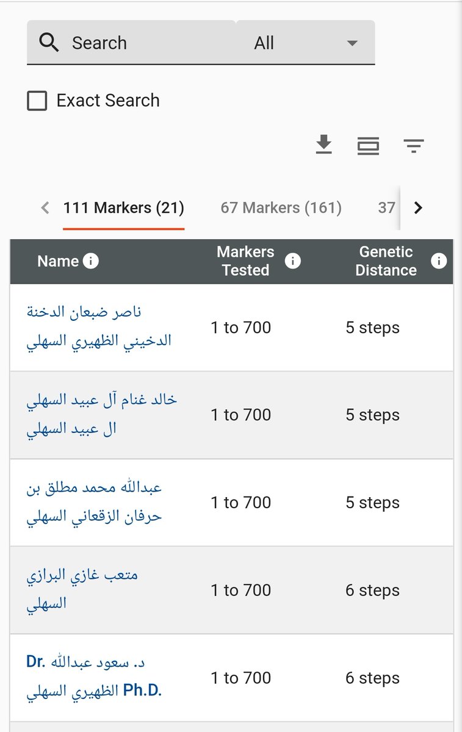Open the partially visible 37 markers tab
Viewport: 462px width, 732px height.
pyautogui.click(x=386, y=208)
